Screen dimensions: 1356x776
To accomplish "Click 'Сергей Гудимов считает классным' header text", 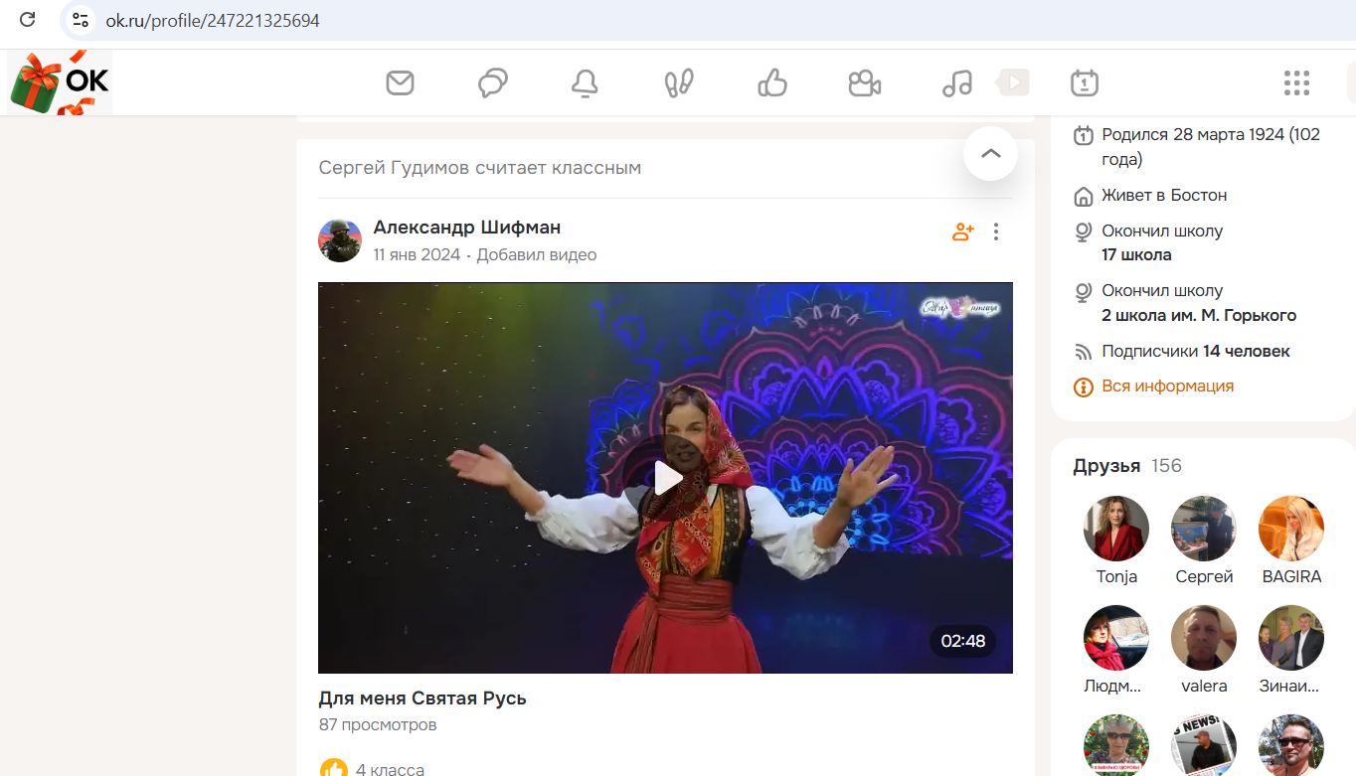I will coord(479,168).
